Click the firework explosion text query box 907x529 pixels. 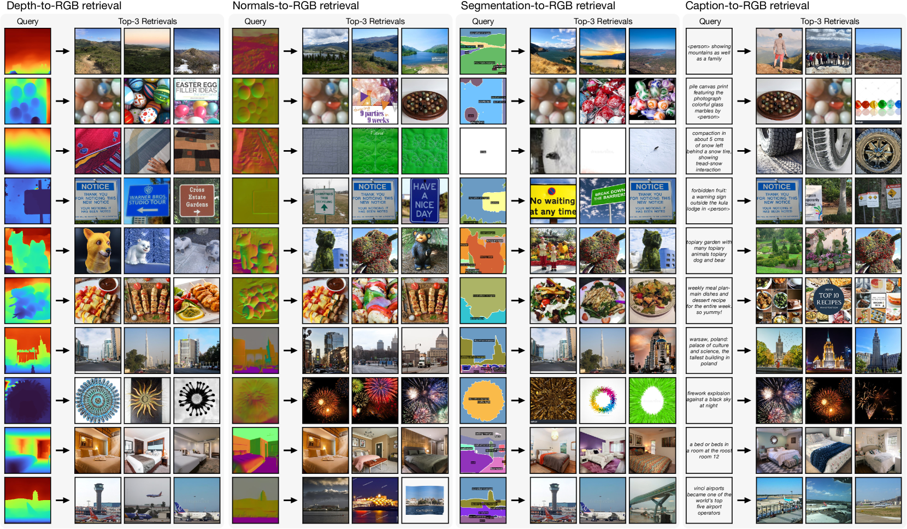709,401
